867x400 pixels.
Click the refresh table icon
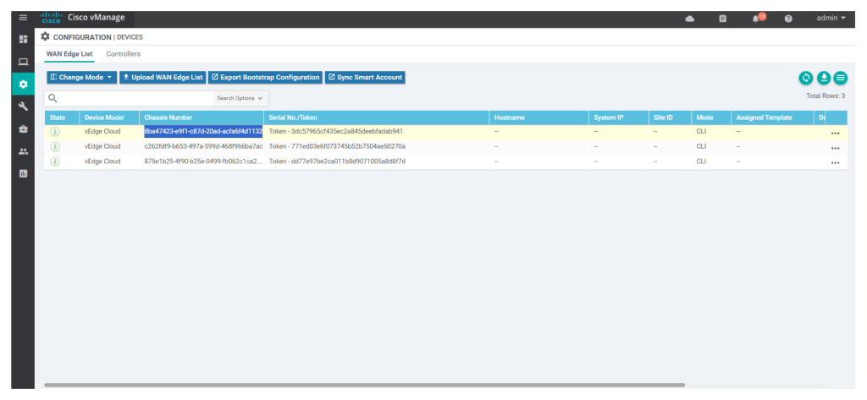806,78
